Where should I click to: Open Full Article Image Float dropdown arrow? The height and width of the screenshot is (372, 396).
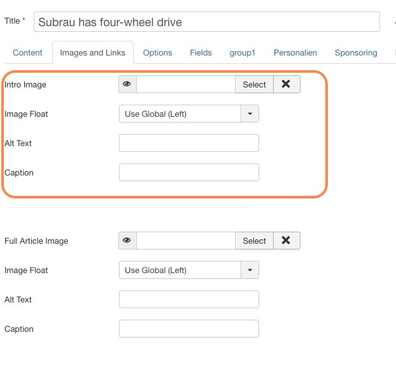click(x=250, y=271)
